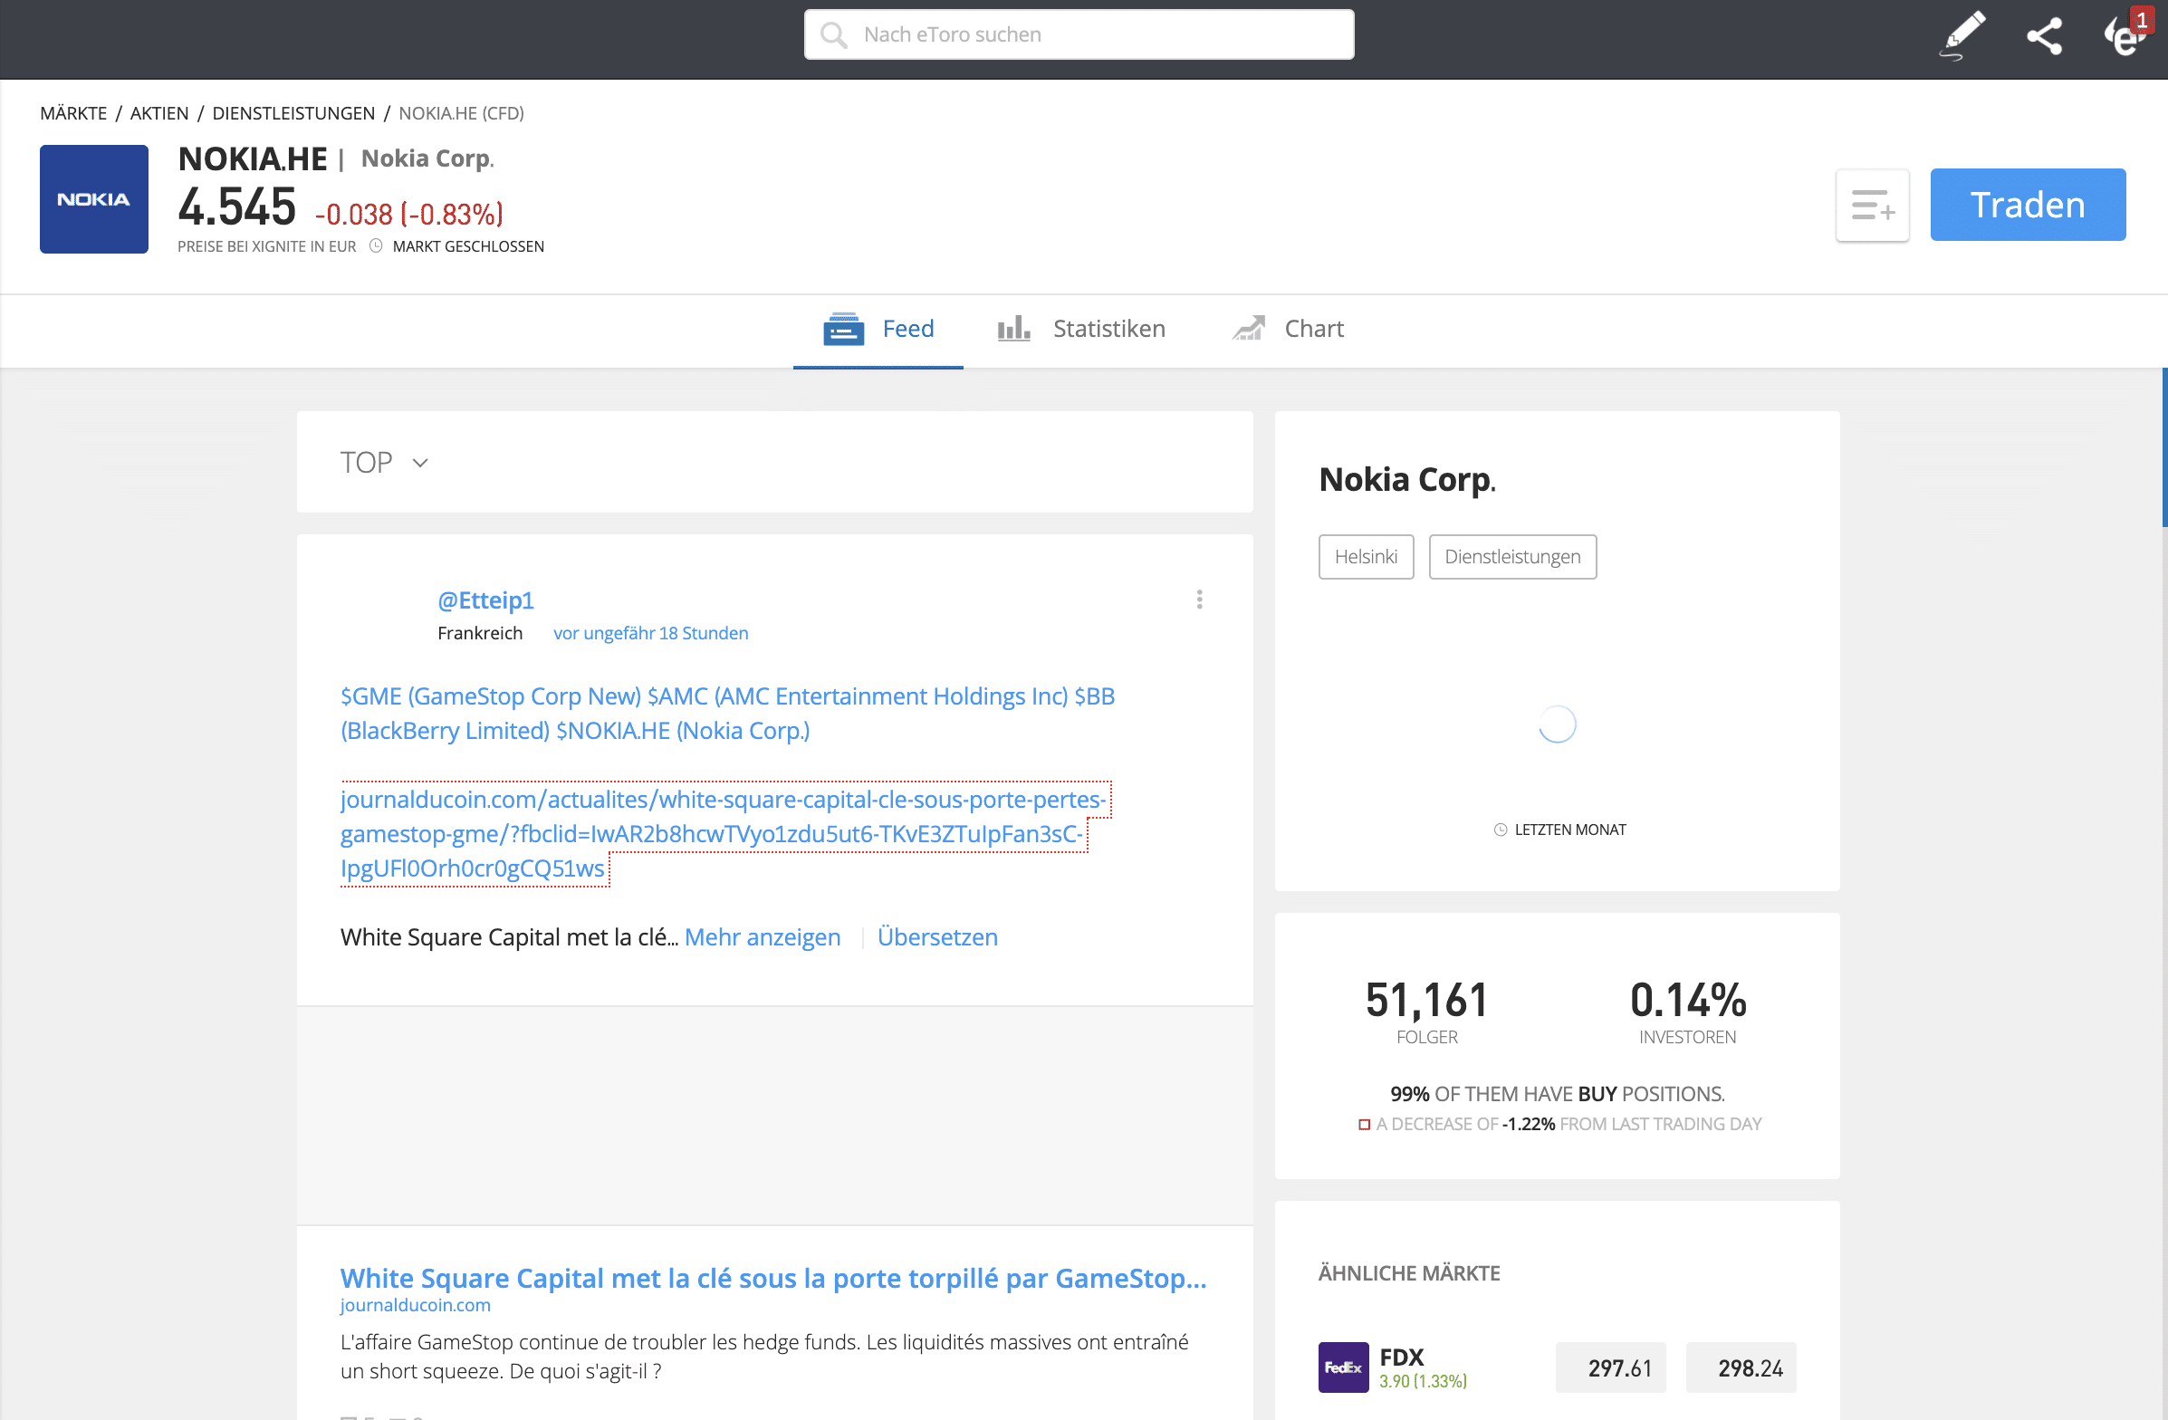This screenshot has width=2168, height=1420.
Task: Go to Aktien breadcrumb
Action: (x=159, y=113)
